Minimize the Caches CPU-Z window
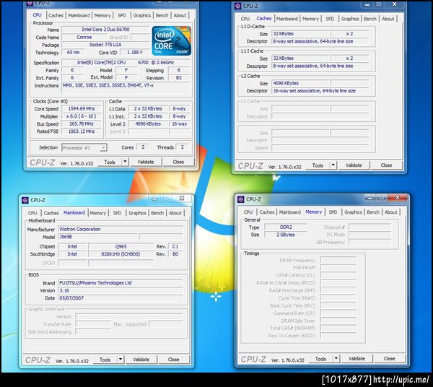The height and width of the screenshot is (387, 433). 367,4
